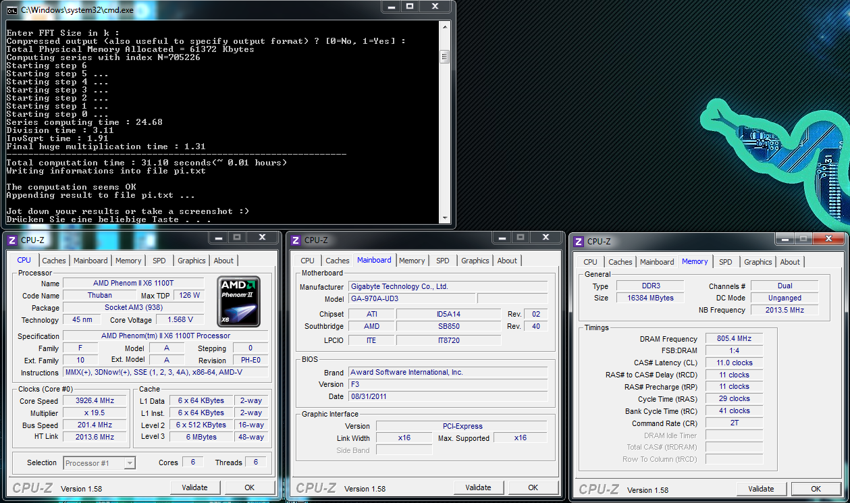This screenshot has width=850, height=503.
Task: Click the Core Speed value 3926.4 MHz
Action: point(96,401)
